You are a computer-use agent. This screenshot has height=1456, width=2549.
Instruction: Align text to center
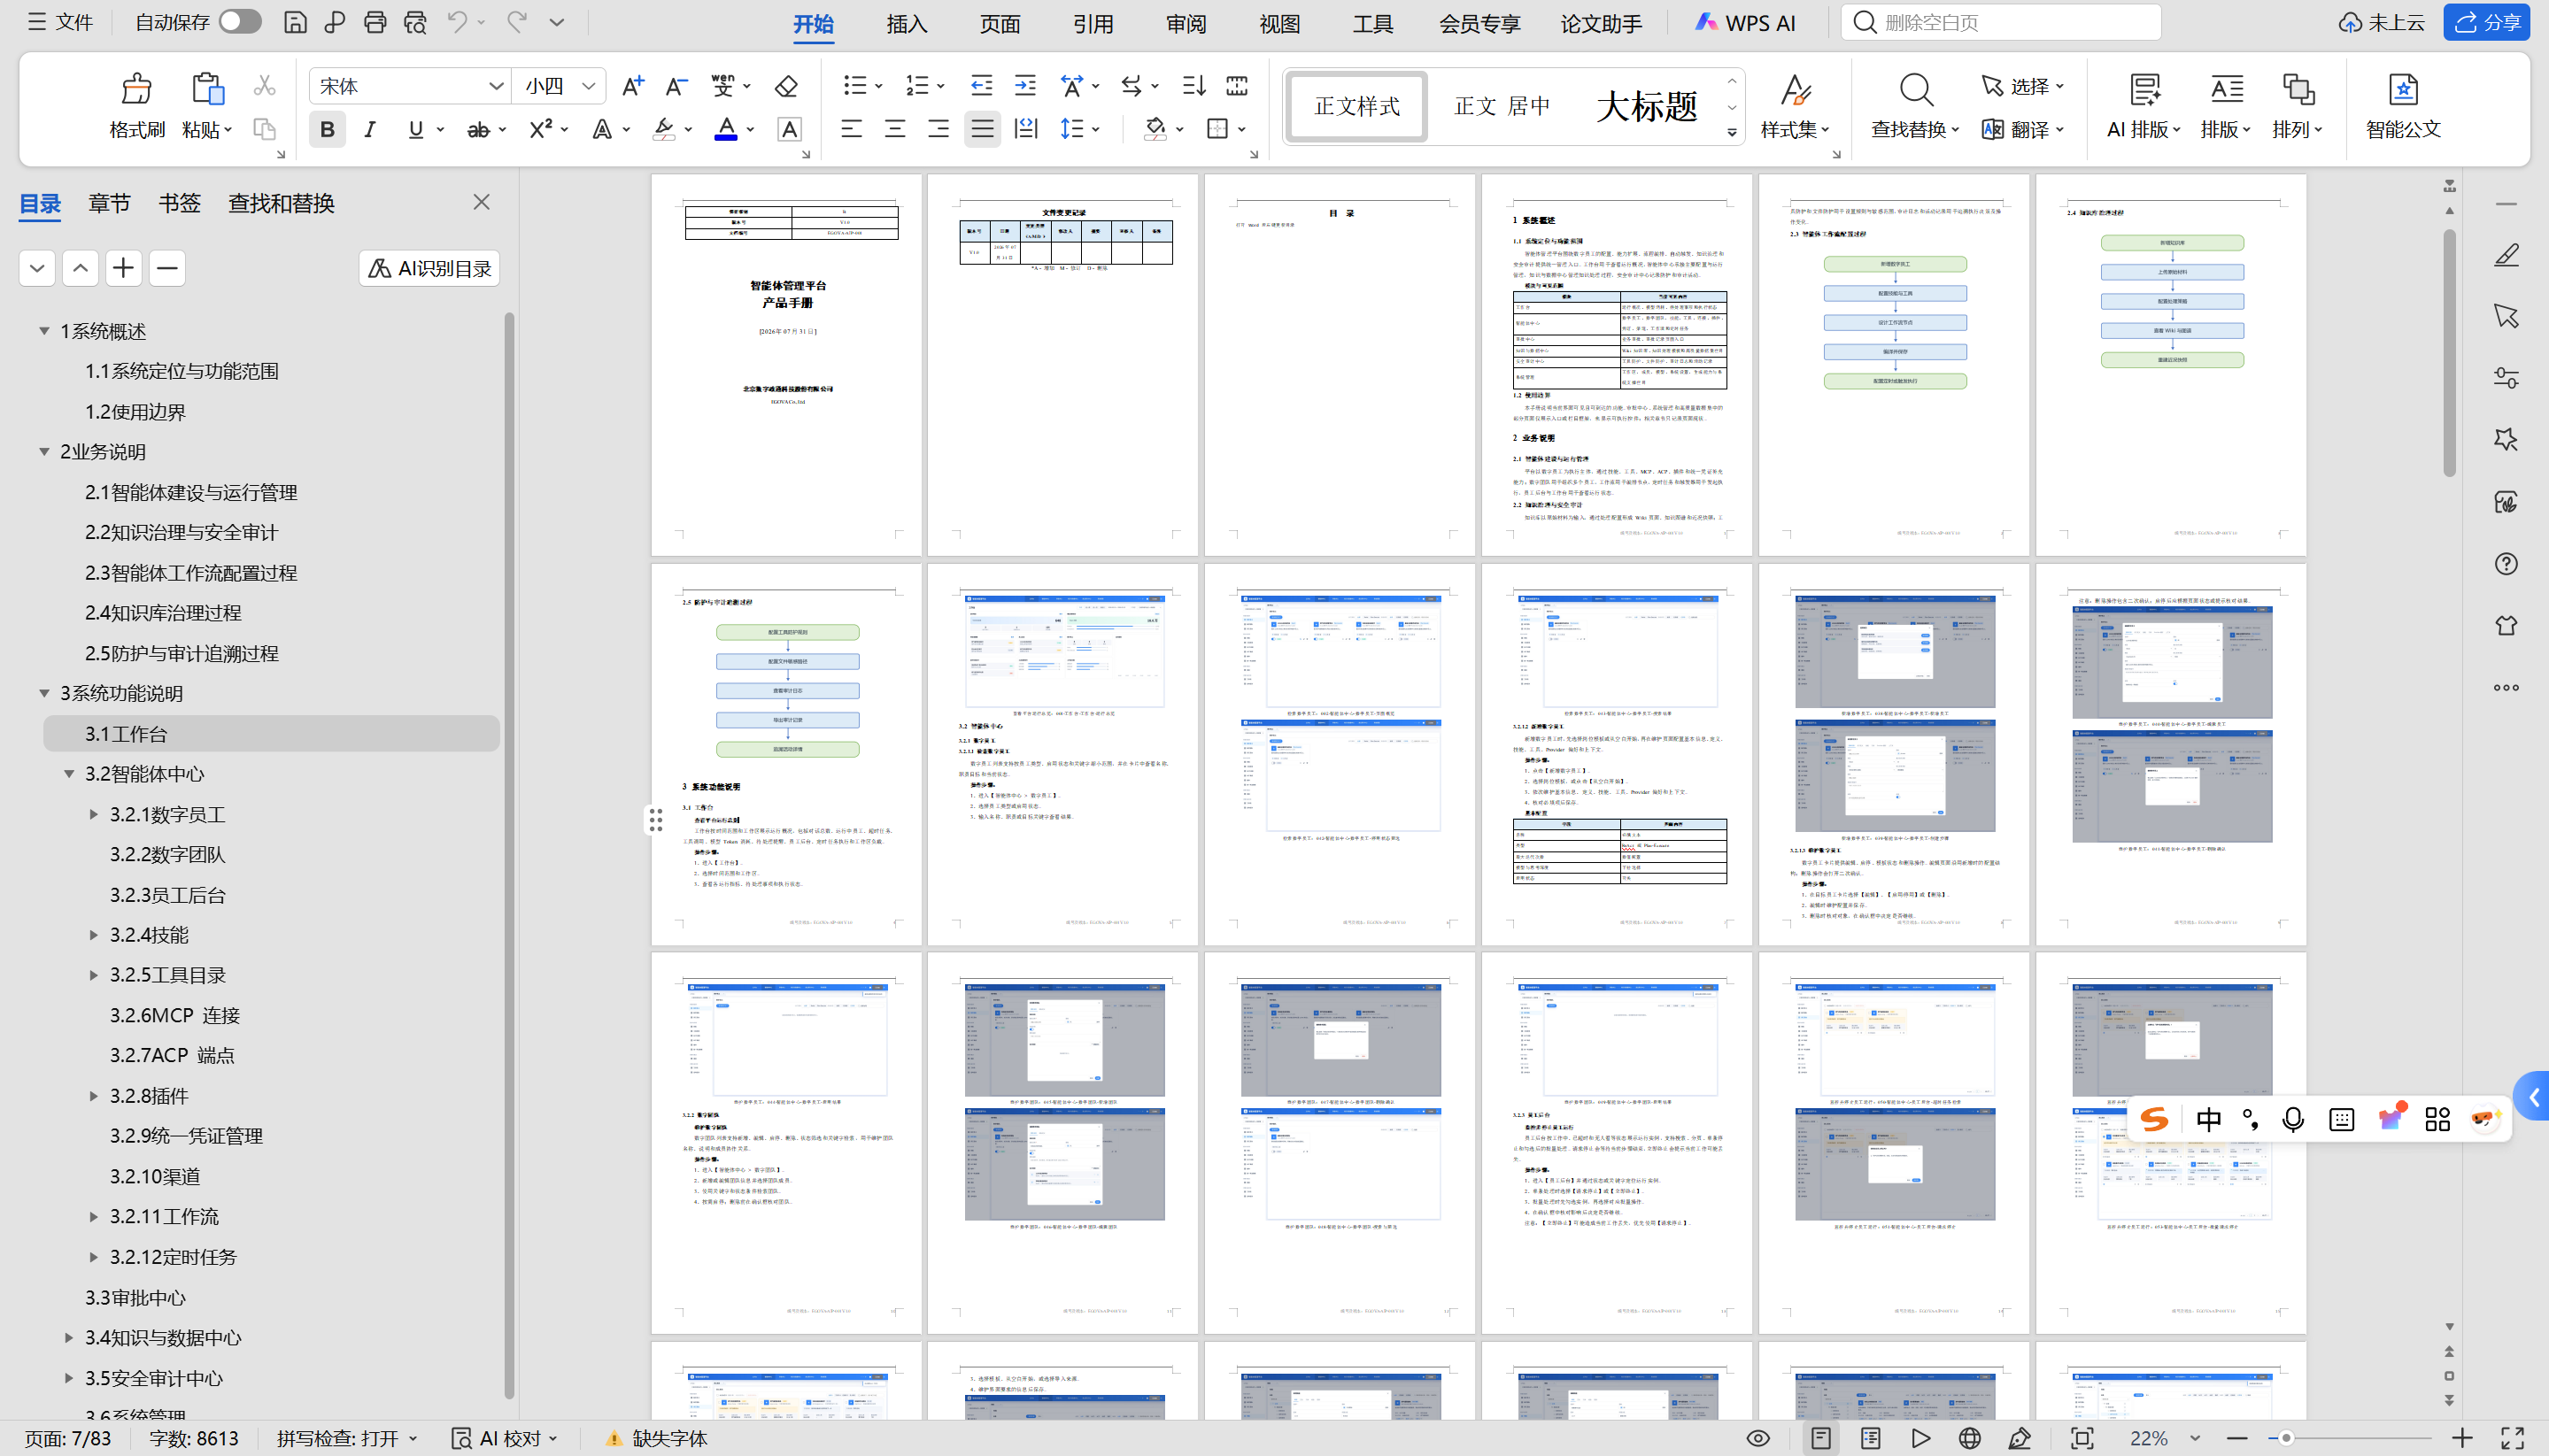895,129
